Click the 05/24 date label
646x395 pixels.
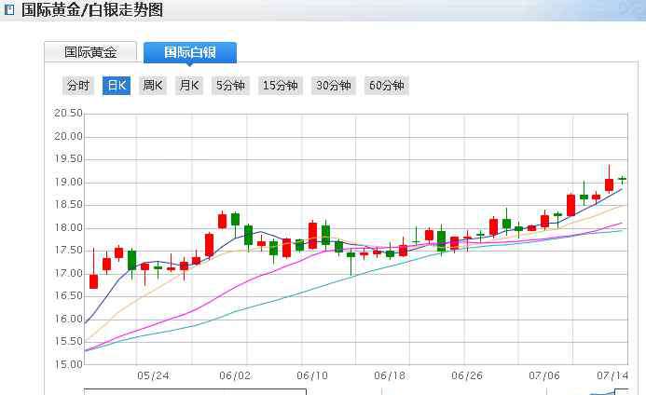point(153,375)
